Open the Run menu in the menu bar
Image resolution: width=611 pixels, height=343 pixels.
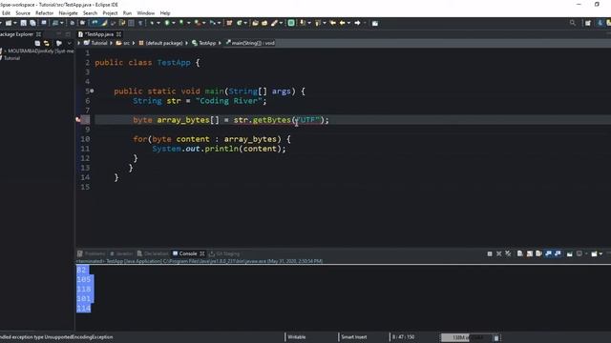point(127,13)
